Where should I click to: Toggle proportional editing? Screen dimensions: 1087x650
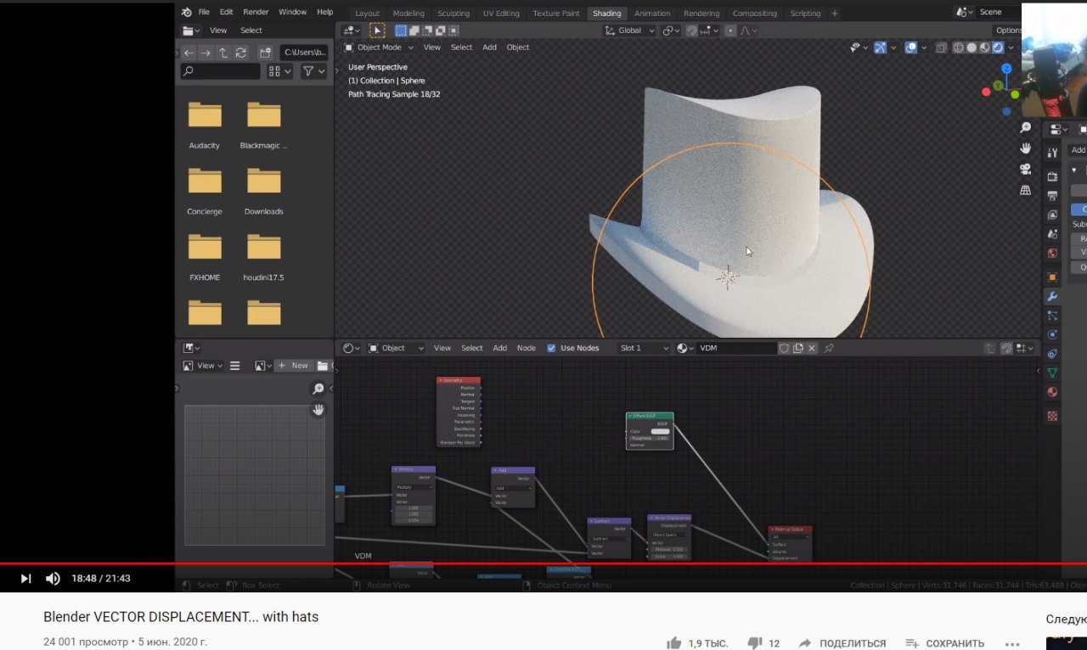point(729,31)
